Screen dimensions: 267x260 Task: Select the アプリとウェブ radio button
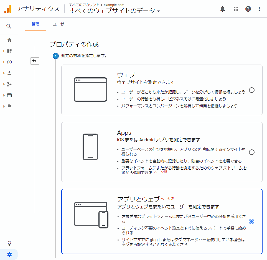(x=251, y=221)
